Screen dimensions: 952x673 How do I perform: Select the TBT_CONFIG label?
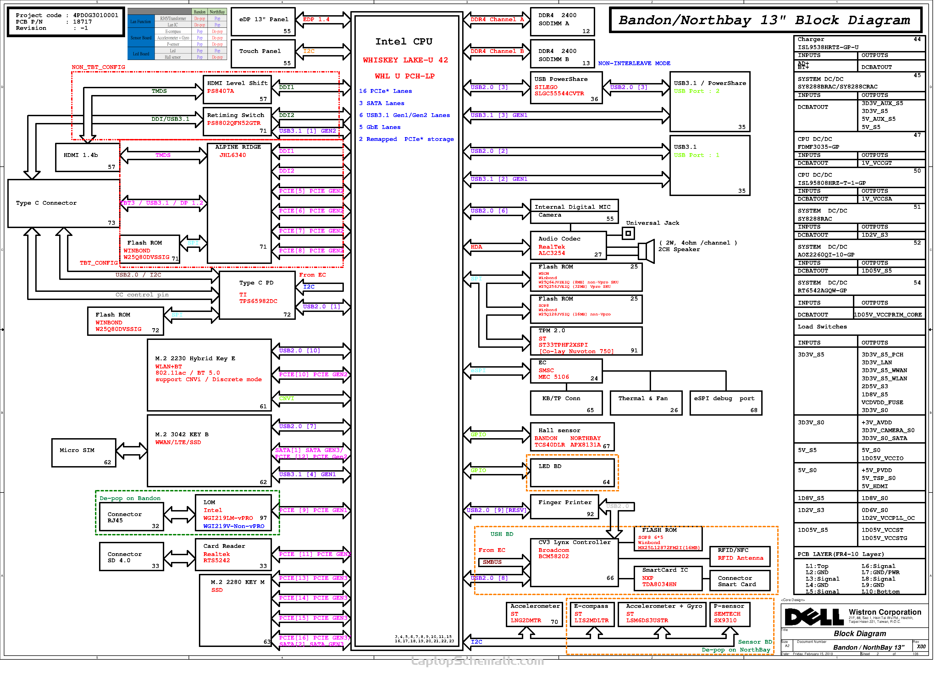point(99,263)
